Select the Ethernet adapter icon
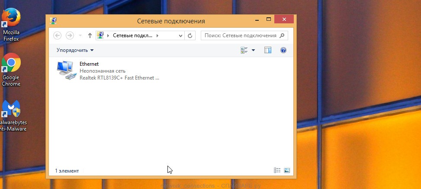This screenshot has width=421, height=189. pos(66,70)
